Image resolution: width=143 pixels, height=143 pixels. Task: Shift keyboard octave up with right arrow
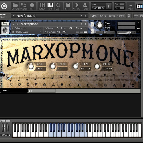click(10, 135)
